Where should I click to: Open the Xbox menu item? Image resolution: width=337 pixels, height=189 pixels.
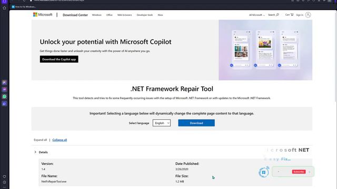pyautogui.click(x=160, y=15)
